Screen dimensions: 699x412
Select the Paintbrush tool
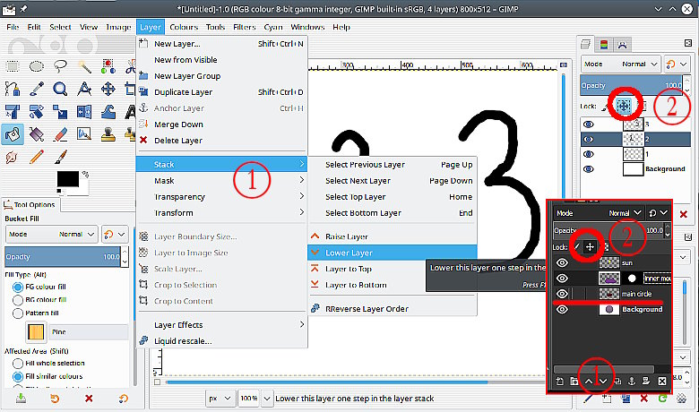click(60, 157)
